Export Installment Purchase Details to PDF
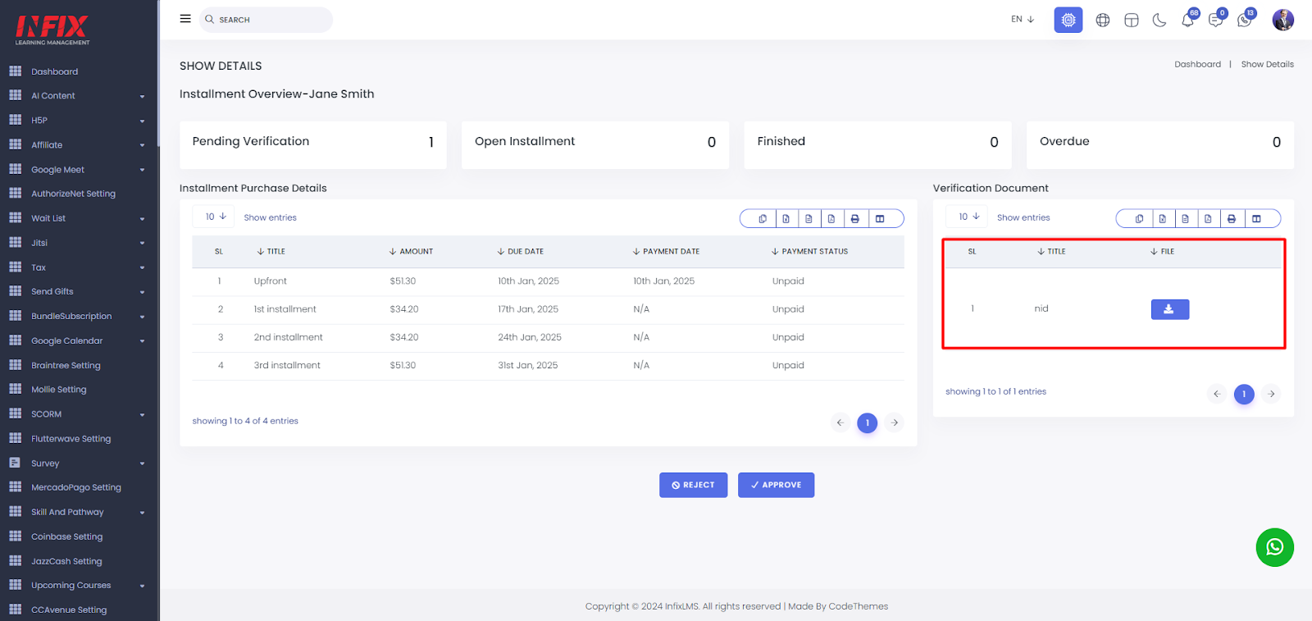1312x621 pixels. tap(831, 218)
